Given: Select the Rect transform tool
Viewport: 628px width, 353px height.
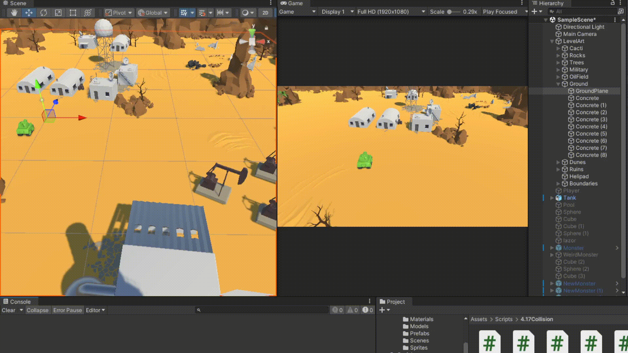Looking at the screenshot, I should click(x=73, y=13).
